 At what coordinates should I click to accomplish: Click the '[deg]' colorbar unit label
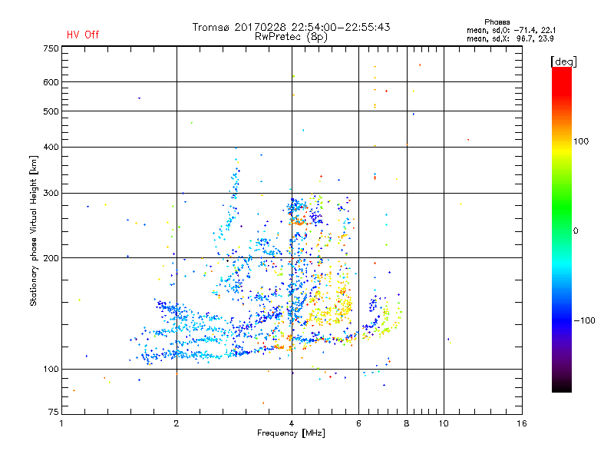pos(563,61)
